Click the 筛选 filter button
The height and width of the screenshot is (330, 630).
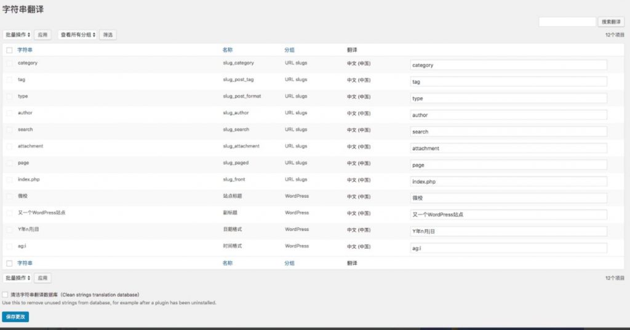coord(108,35)
